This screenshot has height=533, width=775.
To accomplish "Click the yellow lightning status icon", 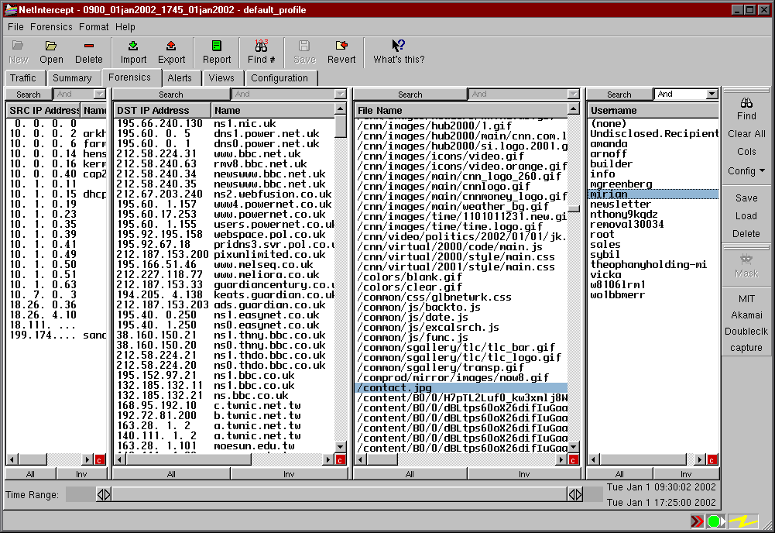I will click(x=743, y=521).
